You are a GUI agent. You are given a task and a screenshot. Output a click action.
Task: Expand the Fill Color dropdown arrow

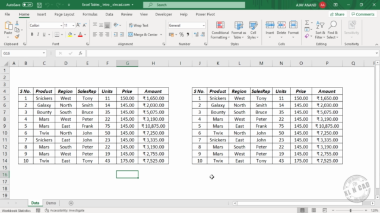point(75,34)
